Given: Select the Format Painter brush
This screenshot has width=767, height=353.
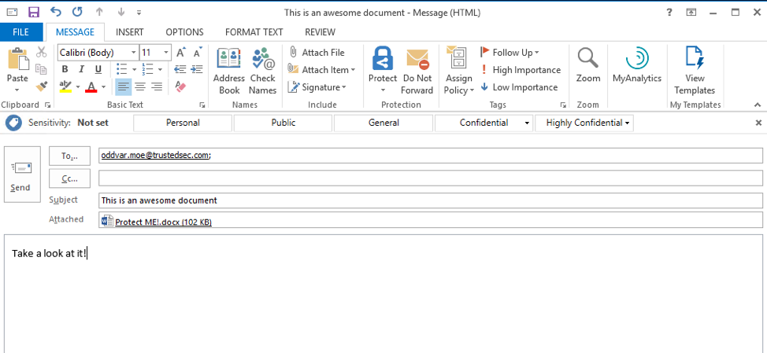Looking at the screenshot, I should point(42,86).
